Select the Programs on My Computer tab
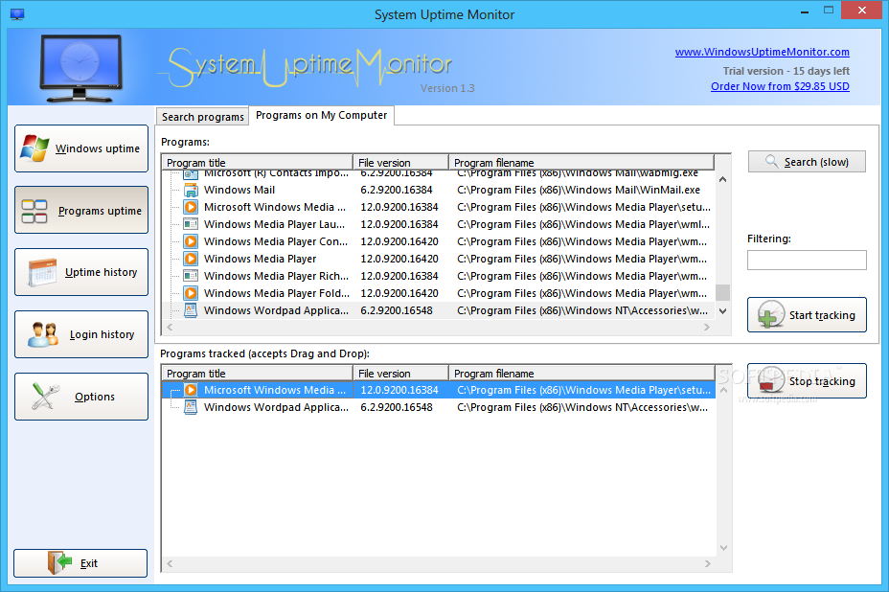The width and height of the screenshot is (889, 592). click(x=322, y=115)
